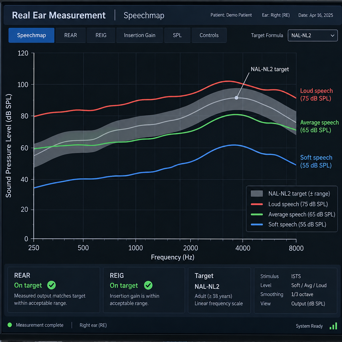This screenshot has width=342, height=342.
Task: Click the green Measurement complete status dot
Action: click(x=10, y=325)
